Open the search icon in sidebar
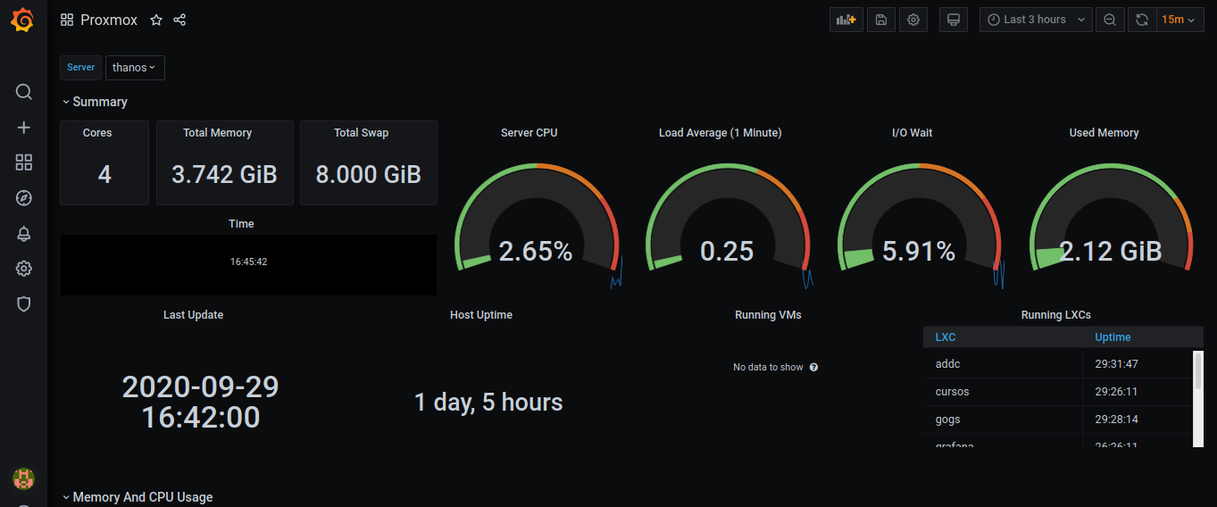Image resolution: width=1217 pixels, height=507 pixels. 24,92
